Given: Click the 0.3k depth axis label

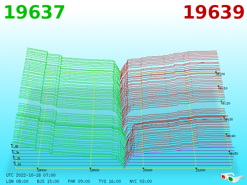Looking at the screenshot, I should pyautogui.click(x=16, y=153).
